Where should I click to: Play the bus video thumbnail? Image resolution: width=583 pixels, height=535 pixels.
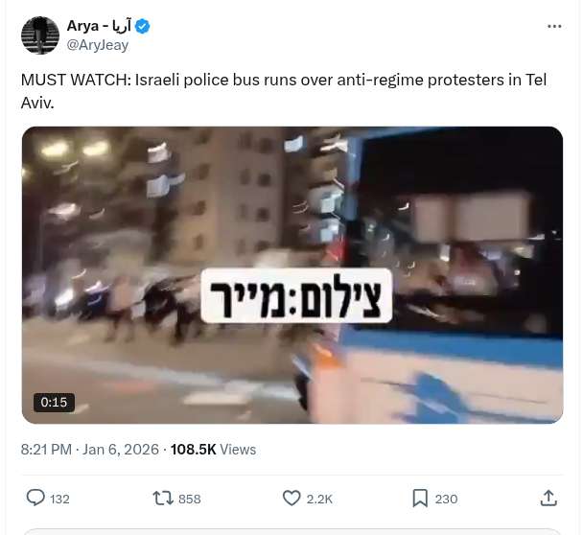pyautogui.click(x=292, y=275)
